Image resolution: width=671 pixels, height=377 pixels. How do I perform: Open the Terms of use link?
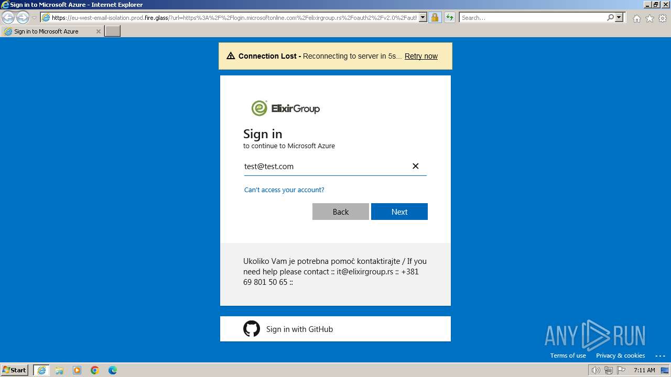[568, 356]
